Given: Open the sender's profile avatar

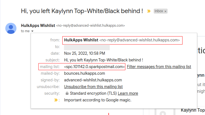Looking at the screenshot, I should pyautogui.click(x=11, y=28).
